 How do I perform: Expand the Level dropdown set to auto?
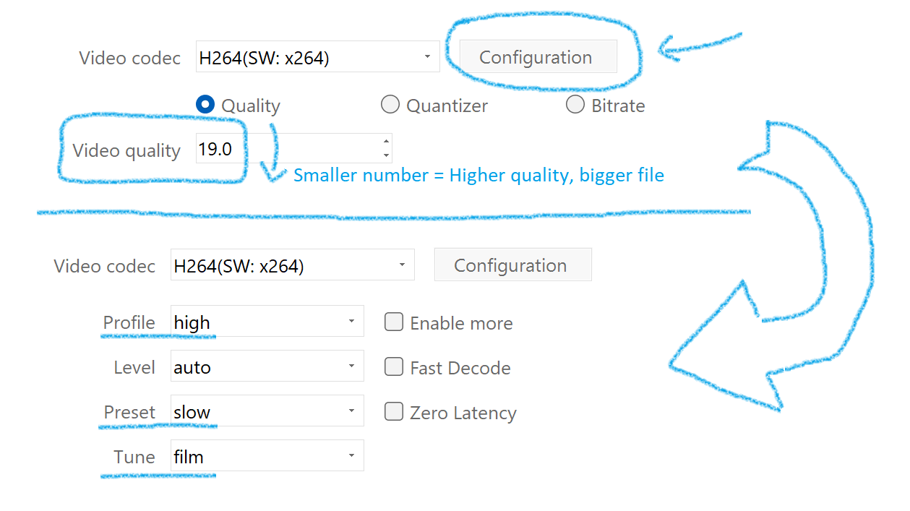click(267, 366)
